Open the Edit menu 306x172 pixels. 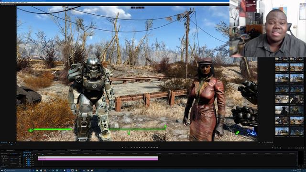pos(4,2)
